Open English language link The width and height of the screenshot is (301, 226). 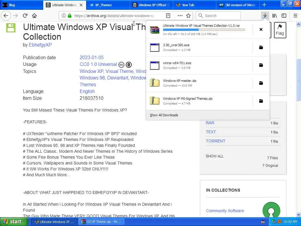pos(87,91)
